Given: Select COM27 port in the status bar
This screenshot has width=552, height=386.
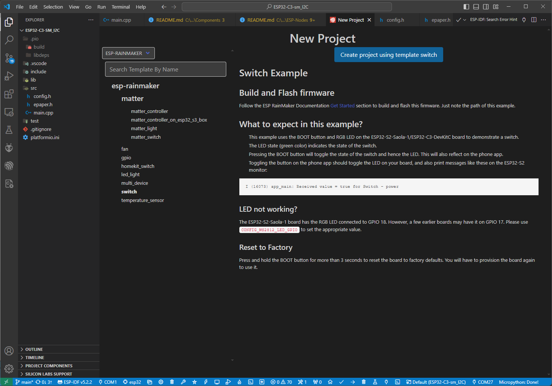Looking at the screenshot, I should point(482,382).
